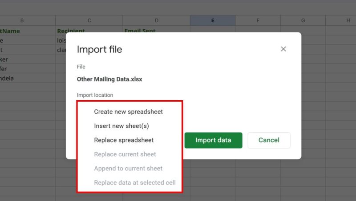
Task: Select column G header
Action: click(303, 20)
